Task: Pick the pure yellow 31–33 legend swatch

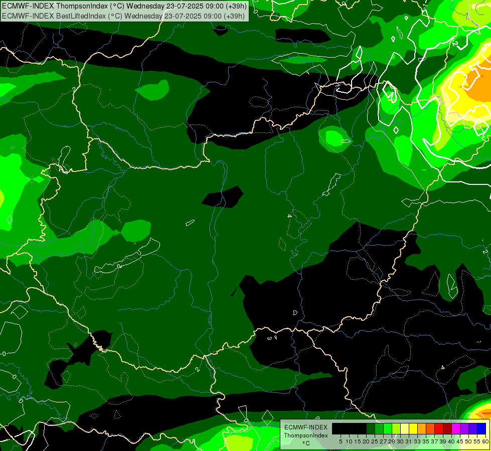Action: [x=413, y=428]
